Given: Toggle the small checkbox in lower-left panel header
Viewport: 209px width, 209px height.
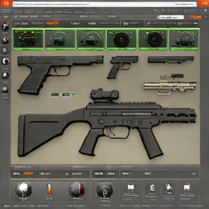Looking at the screenshot, I should coord(67,174).
